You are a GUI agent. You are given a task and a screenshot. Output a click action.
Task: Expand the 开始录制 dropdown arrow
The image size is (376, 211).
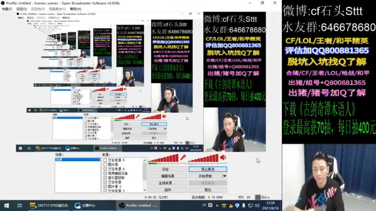[x=225, y=176]
